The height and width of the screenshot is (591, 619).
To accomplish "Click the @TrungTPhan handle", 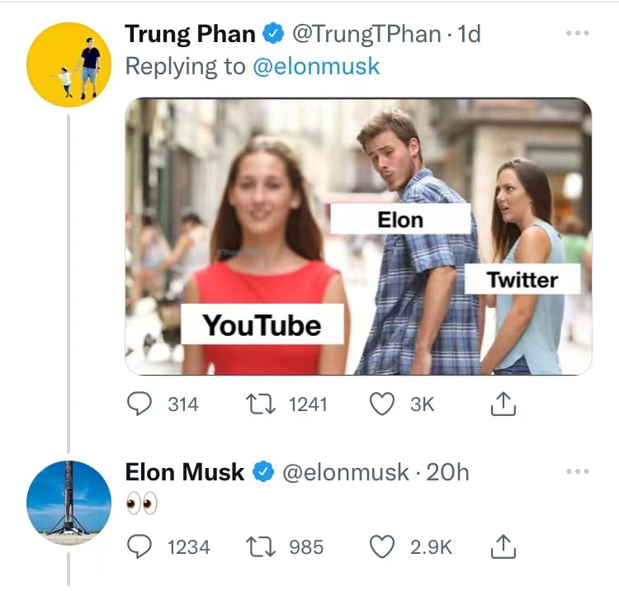I will pos(366,35).
